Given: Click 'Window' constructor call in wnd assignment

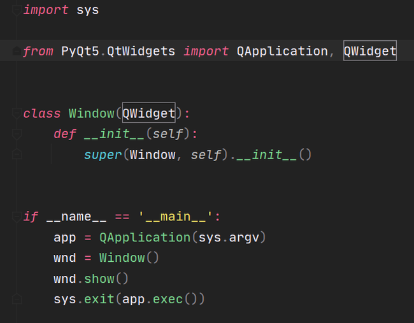Looking at the screenshot, I should point(122,258).
